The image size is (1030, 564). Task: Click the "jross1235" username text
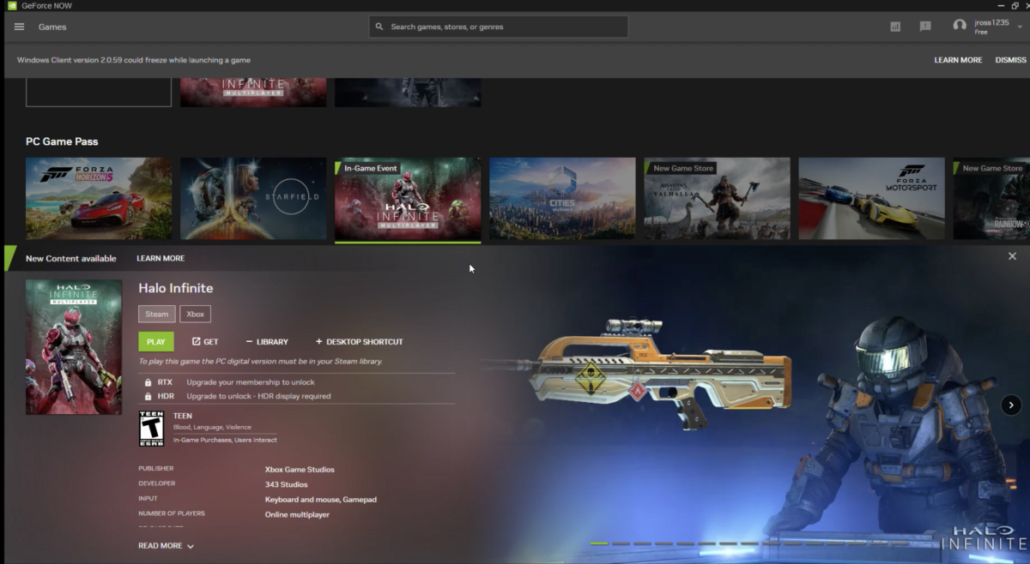click(x=991, y=22)
